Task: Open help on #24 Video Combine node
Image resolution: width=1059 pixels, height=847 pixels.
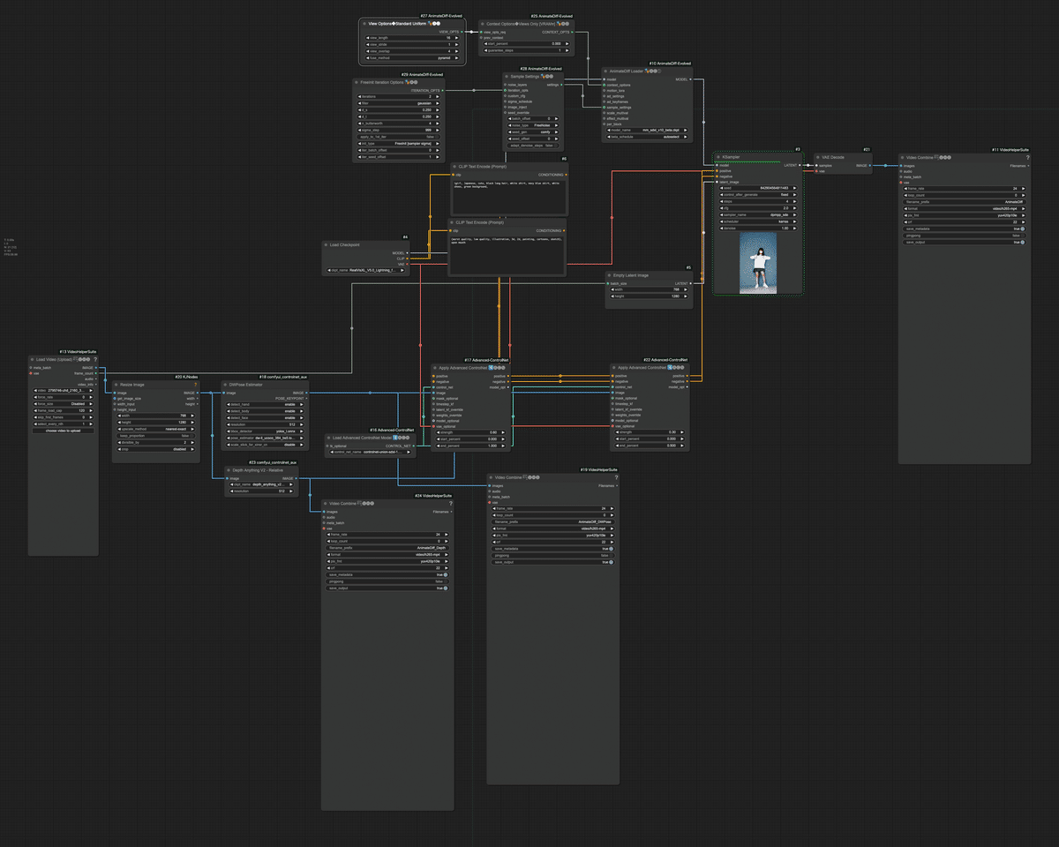Action: click(450, 503)
